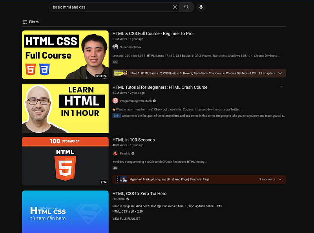Open three-dot menu for HTML Crash Course video

click(x=281, y=86)
